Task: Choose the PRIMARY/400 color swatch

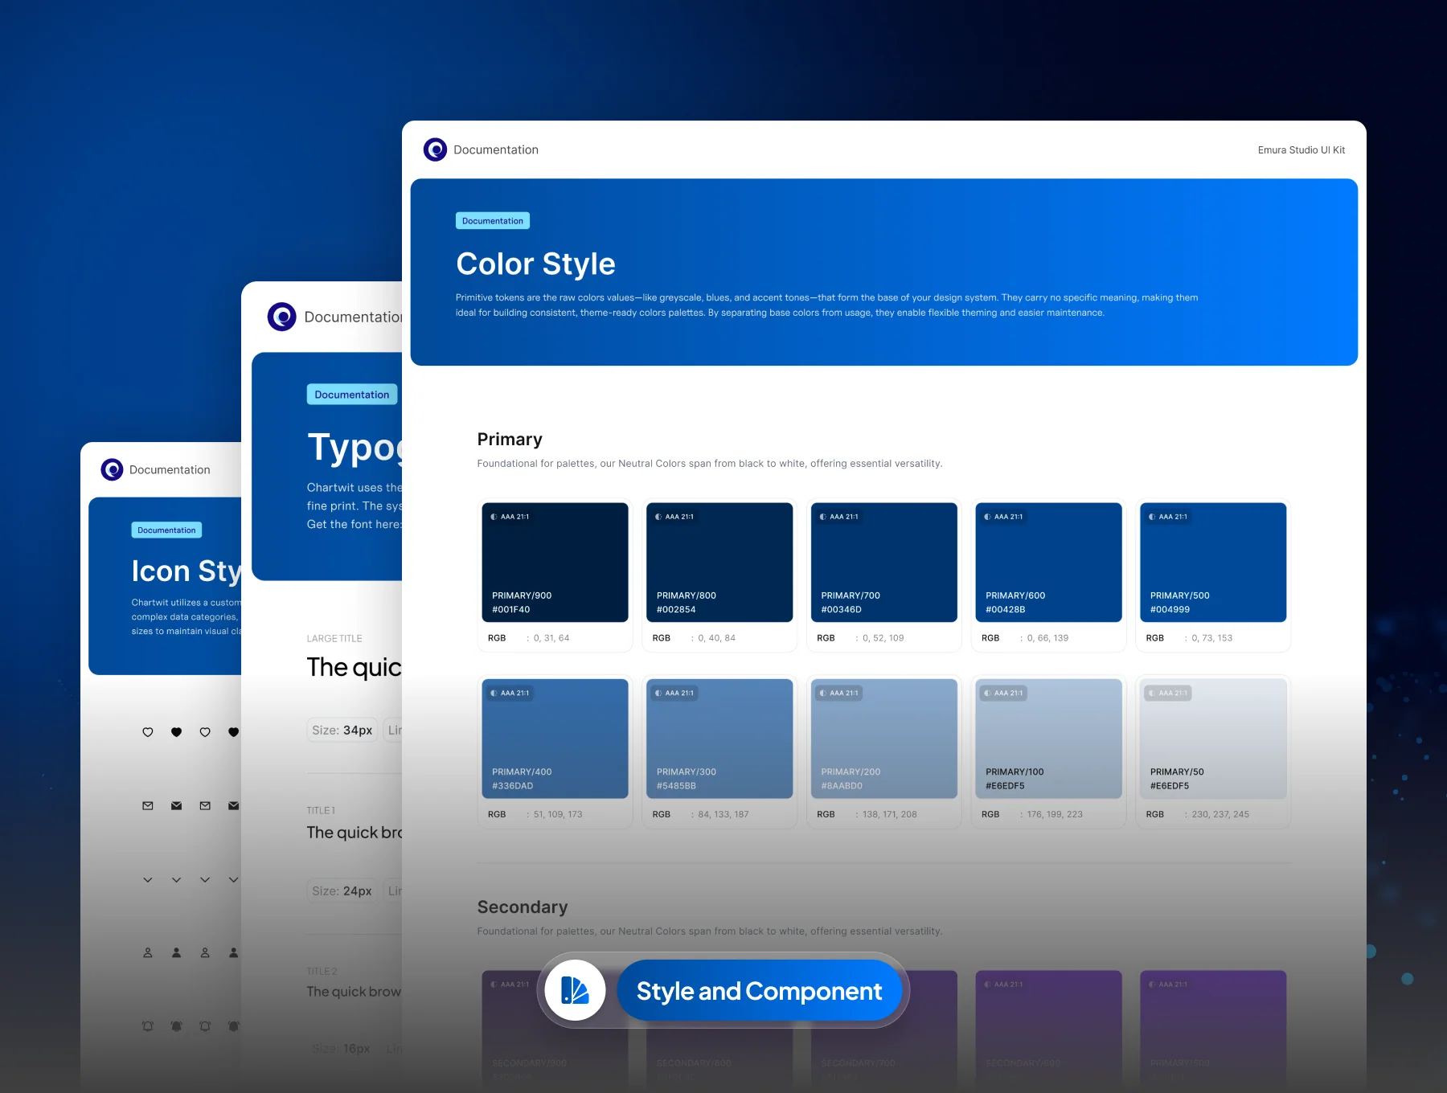Action: (x=555, y=739)
